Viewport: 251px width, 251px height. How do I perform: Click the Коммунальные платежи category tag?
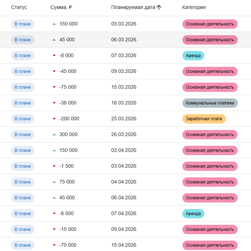click(210, 103)
